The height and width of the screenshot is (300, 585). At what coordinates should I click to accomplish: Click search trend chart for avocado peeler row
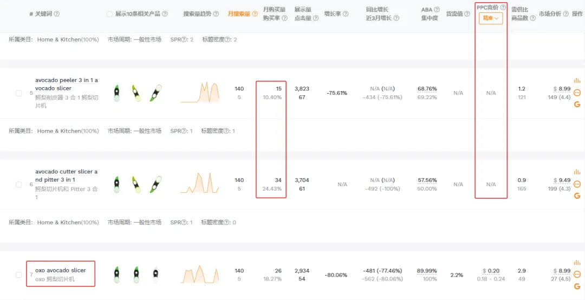(199, 92)
